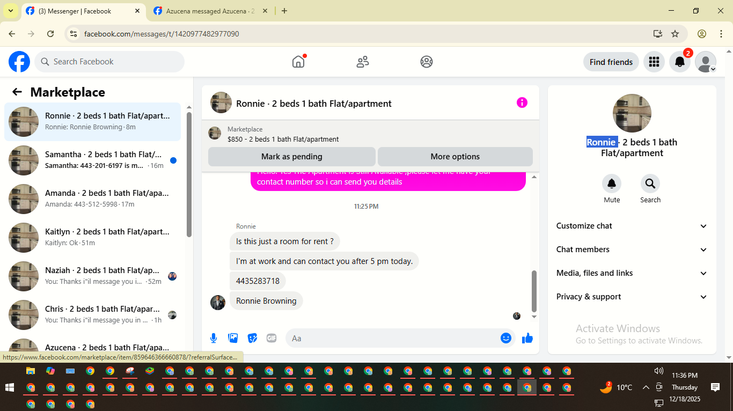The height and width of the screenshot is (411, 733).
Task: Expand Privacy & support section
Action: point(632,297)
